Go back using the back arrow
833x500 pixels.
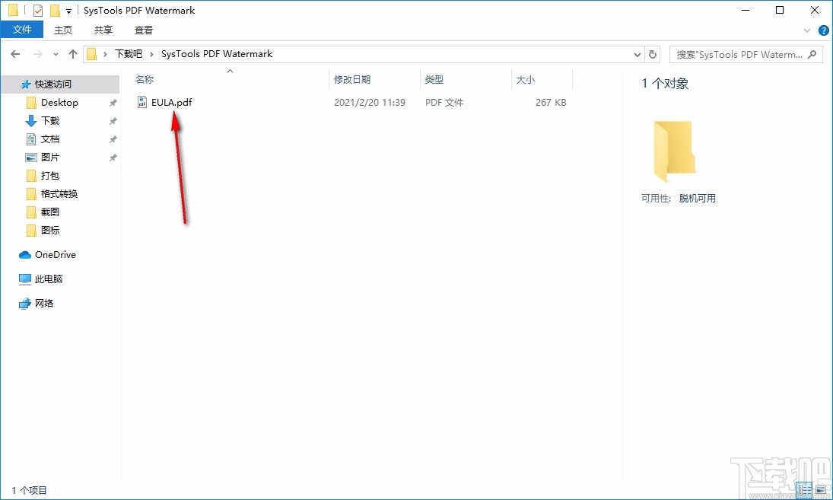[x=14, y=54]
